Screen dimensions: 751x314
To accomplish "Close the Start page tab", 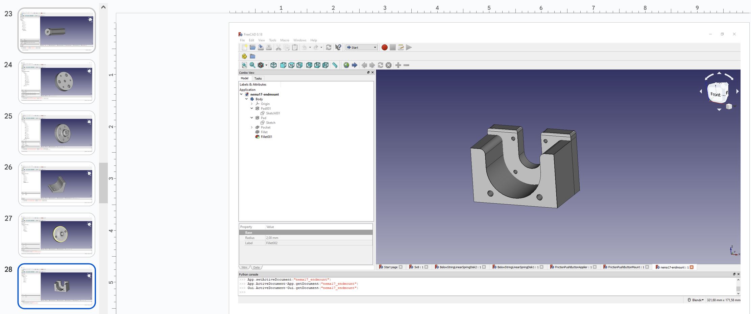I will (x=401, y=267).
